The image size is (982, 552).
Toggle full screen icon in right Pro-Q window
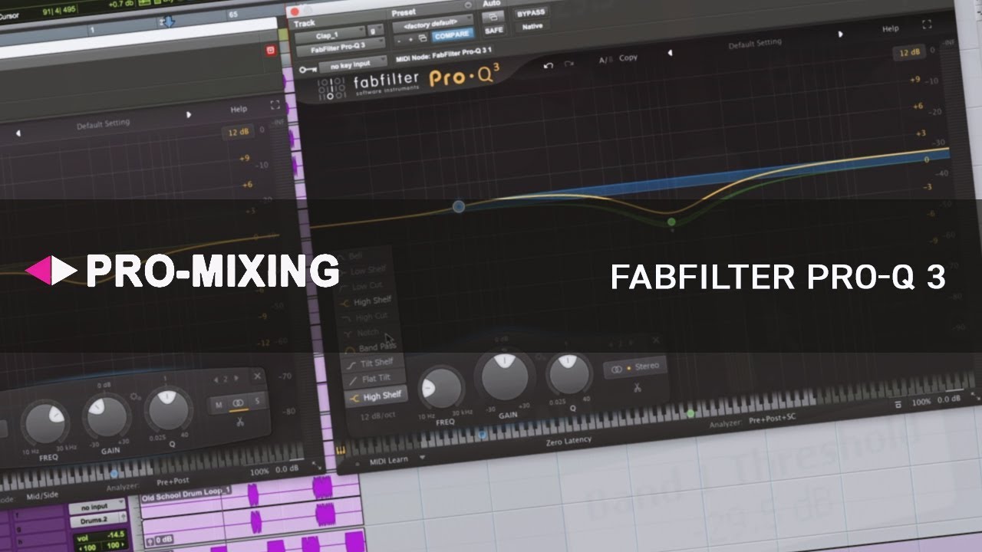click(x=927, y=25)
